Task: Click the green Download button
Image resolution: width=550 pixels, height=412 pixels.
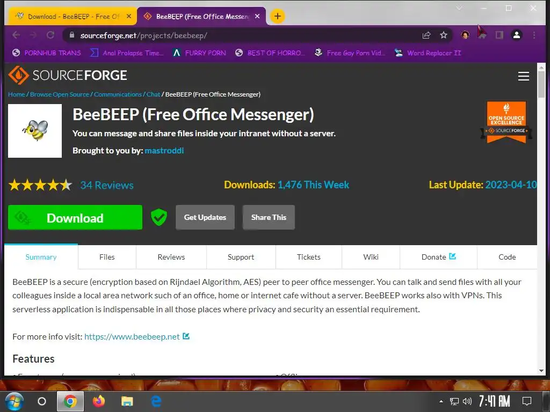Action: pyautogui.click(x=75, y=217)
